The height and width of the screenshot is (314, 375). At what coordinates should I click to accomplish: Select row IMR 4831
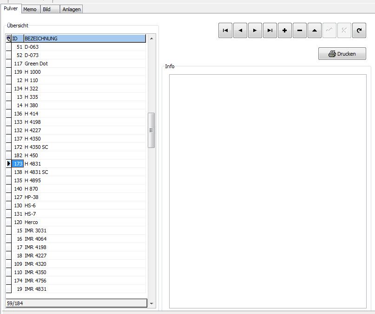tap(76, 289)
